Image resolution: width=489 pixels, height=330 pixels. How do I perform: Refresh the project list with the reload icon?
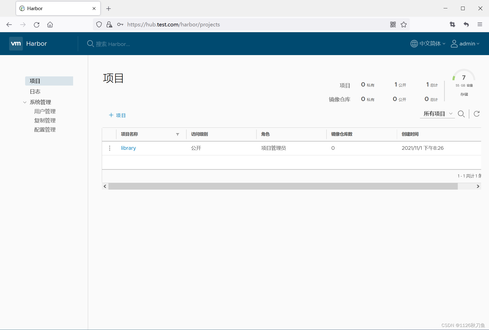(x=477, y=114)
